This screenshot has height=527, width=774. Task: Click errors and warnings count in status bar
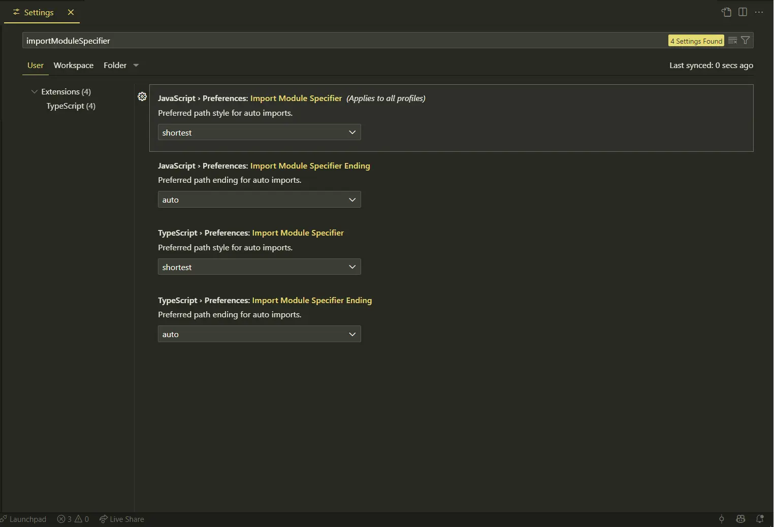73,519
